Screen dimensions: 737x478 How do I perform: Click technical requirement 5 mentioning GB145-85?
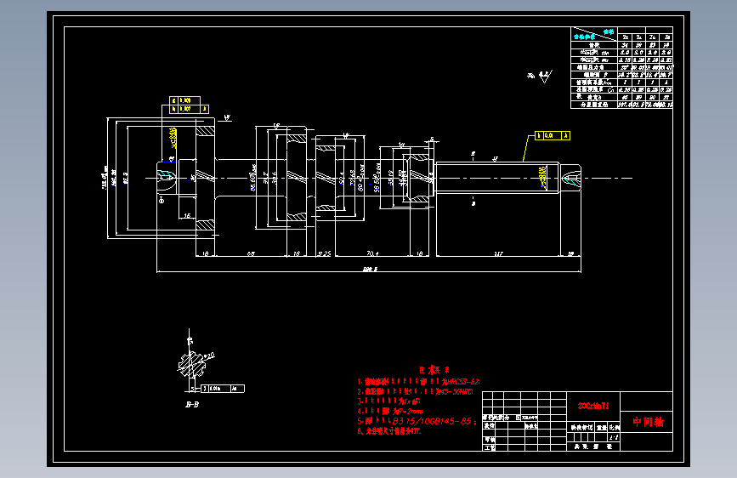[x=417, y=421]
